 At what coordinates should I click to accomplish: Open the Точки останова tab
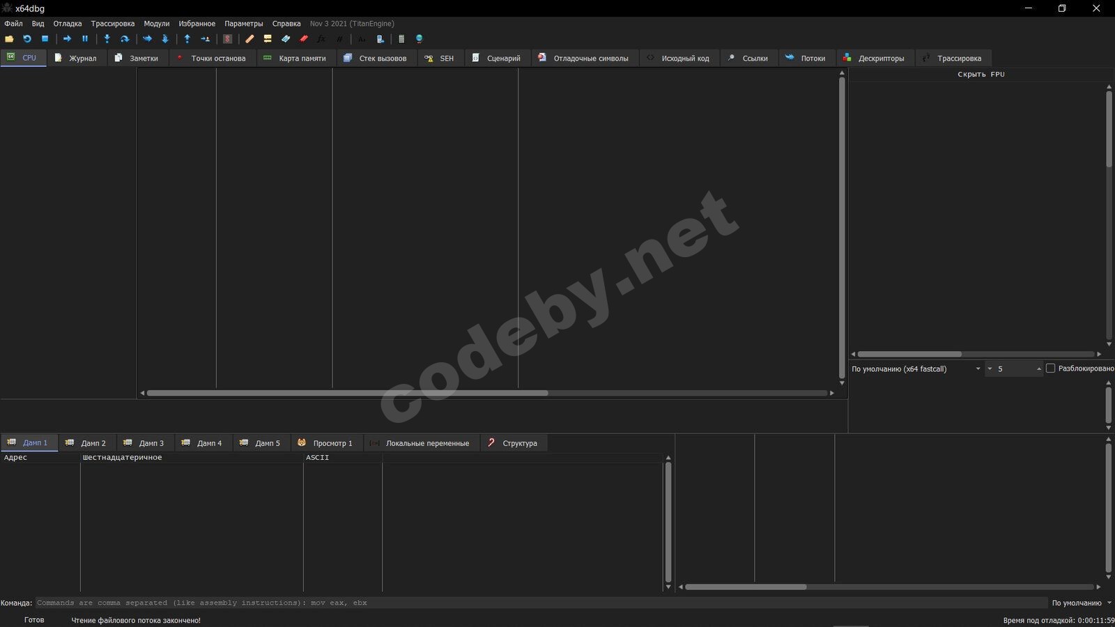[x=212, y=58]
